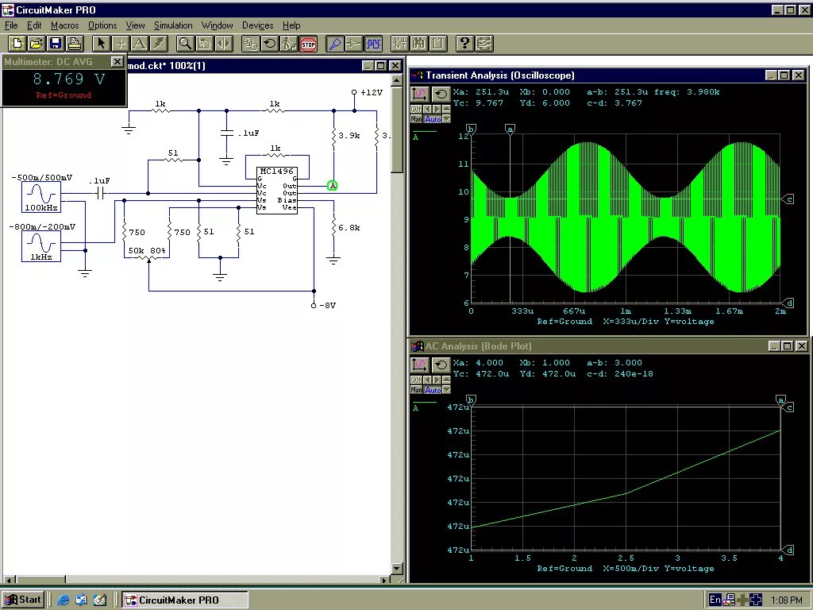Select Auto mode in Oscilloscope window

pyautogui.click(x=433, y=119)
